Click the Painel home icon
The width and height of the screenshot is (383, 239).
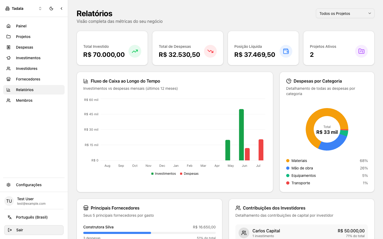pos(9,26)
